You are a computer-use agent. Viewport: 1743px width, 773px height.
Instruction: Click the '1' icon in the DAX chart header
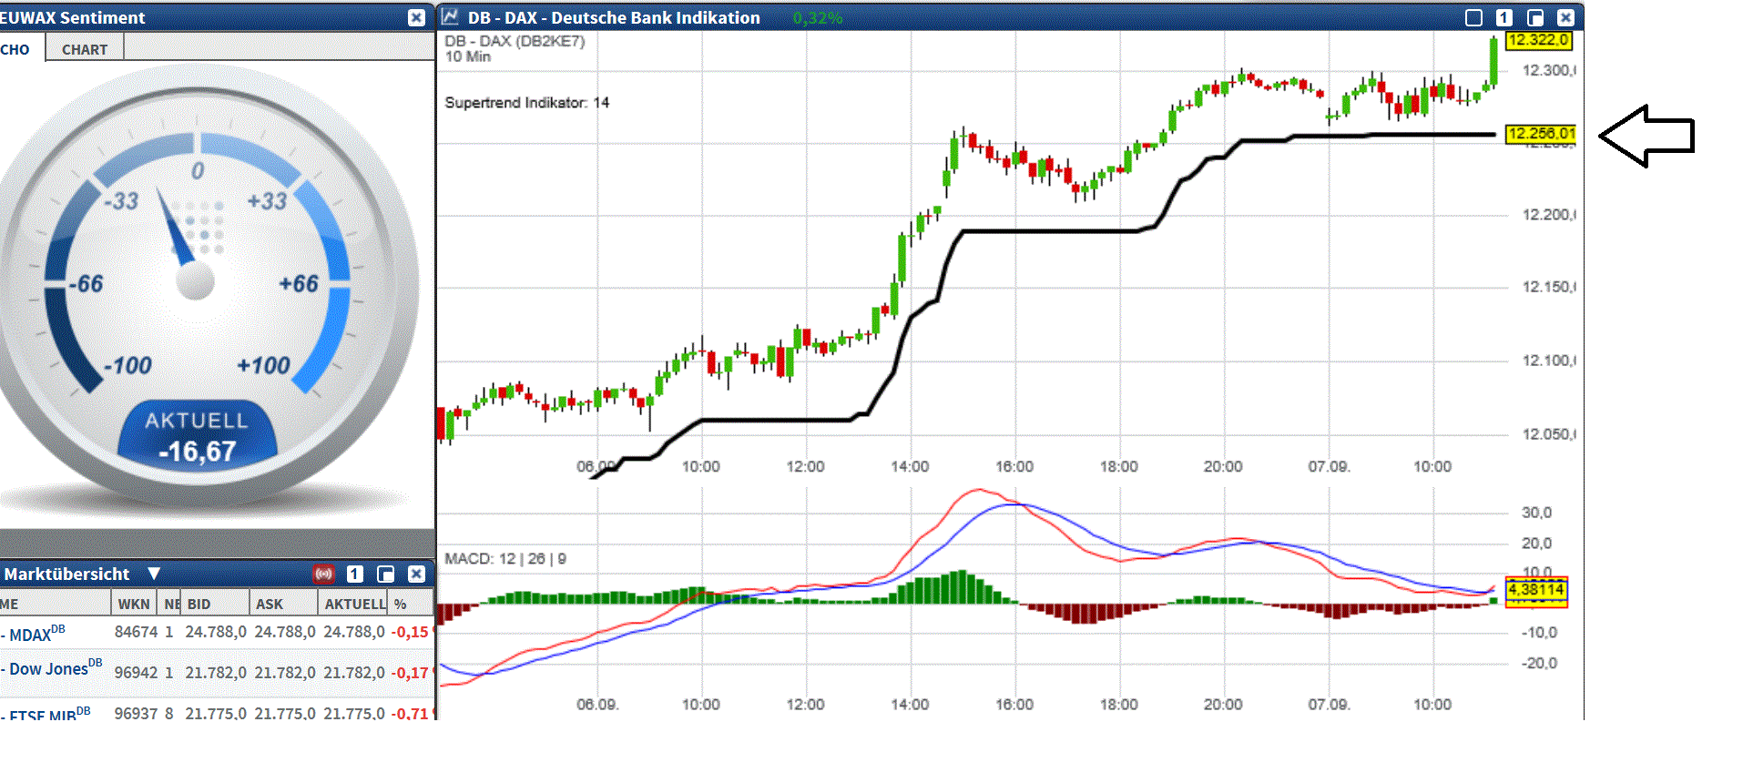click(x=1504, y=17)
